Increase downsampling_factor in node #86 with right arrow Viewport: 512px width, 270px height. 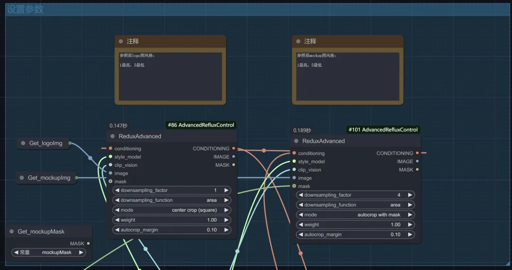pyautogui.click(x=226, y=190)
